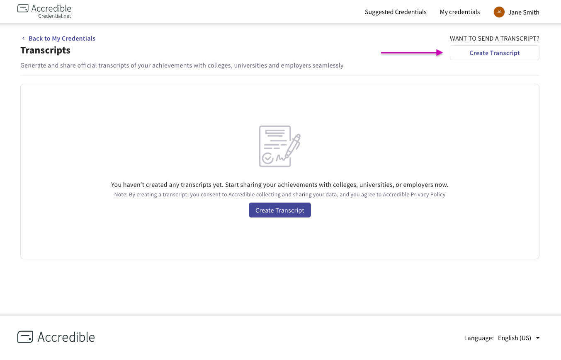The width and height of the screenshot is (561, 360).
Task: Click the checkmark circle in the transcript illustration
Action: tap(268, 159)
